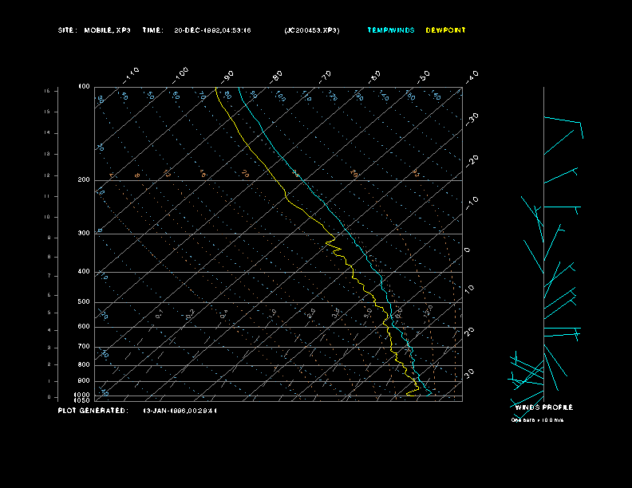
Task: Click the -90 temperature label on top axis
Action: pyautogui.click(x=228, y=76)
